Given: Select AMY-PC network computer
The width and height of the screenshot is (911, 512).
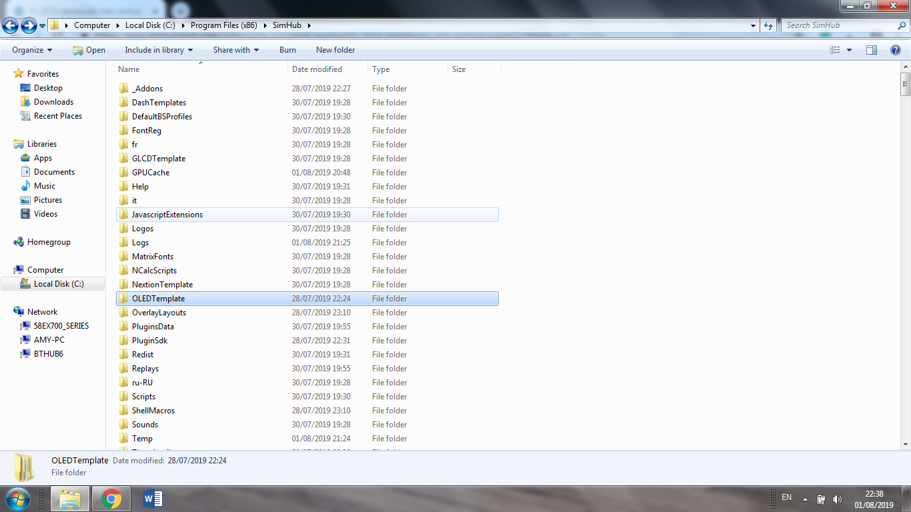Looking at the screenshot, I should tap(49, 340).
